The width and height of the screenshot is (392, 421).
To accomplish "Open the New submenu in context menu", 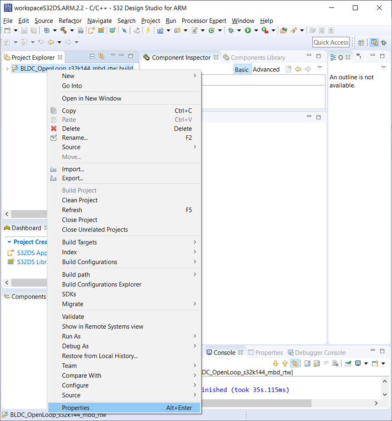I will 124,76.
